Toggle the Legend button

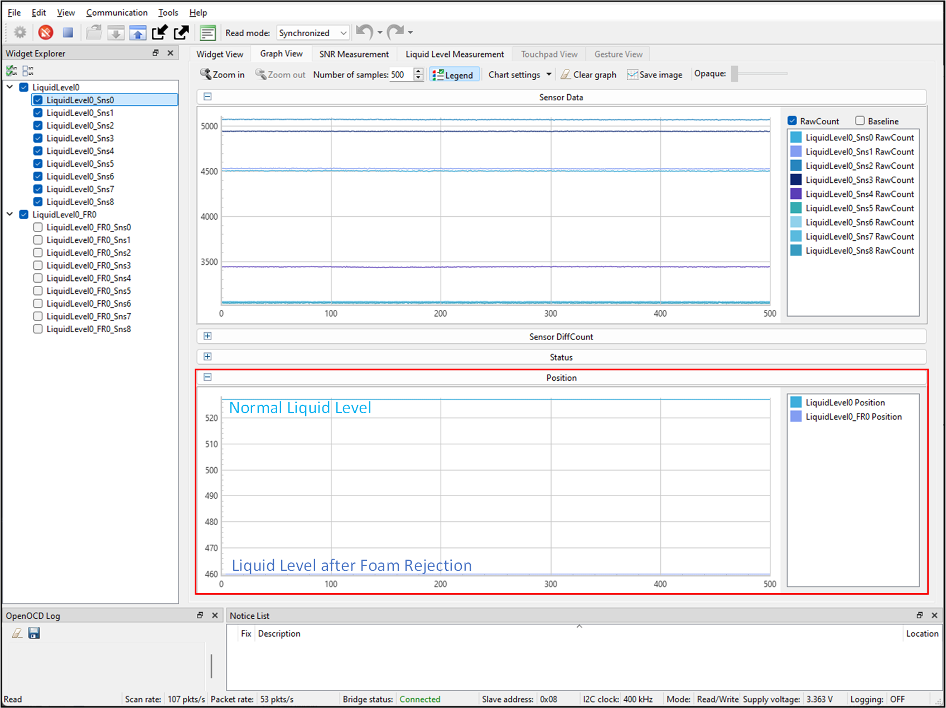click(454, 75)
